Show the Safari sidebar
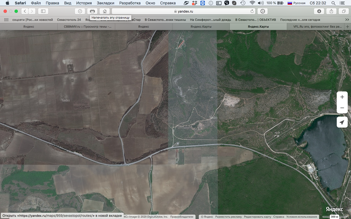This screenshot has height=219, width=351. [x=43, y=11]
